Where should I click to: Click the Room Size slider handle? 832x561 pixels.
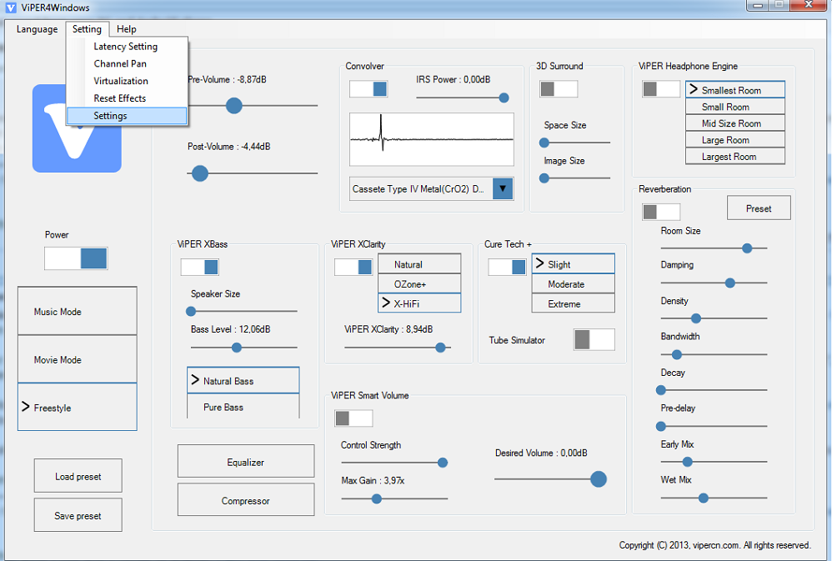747,248
